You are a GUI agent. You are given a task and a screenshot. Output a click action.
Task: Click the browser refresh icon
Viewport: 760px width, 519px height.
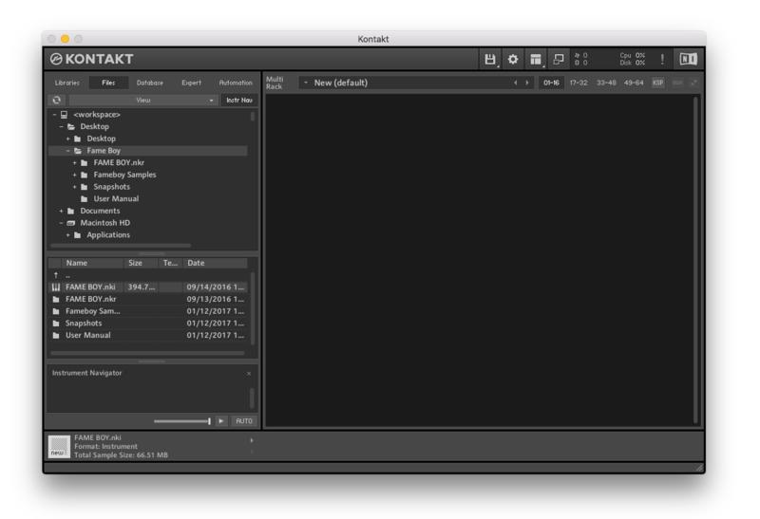(x=56, y=100)
